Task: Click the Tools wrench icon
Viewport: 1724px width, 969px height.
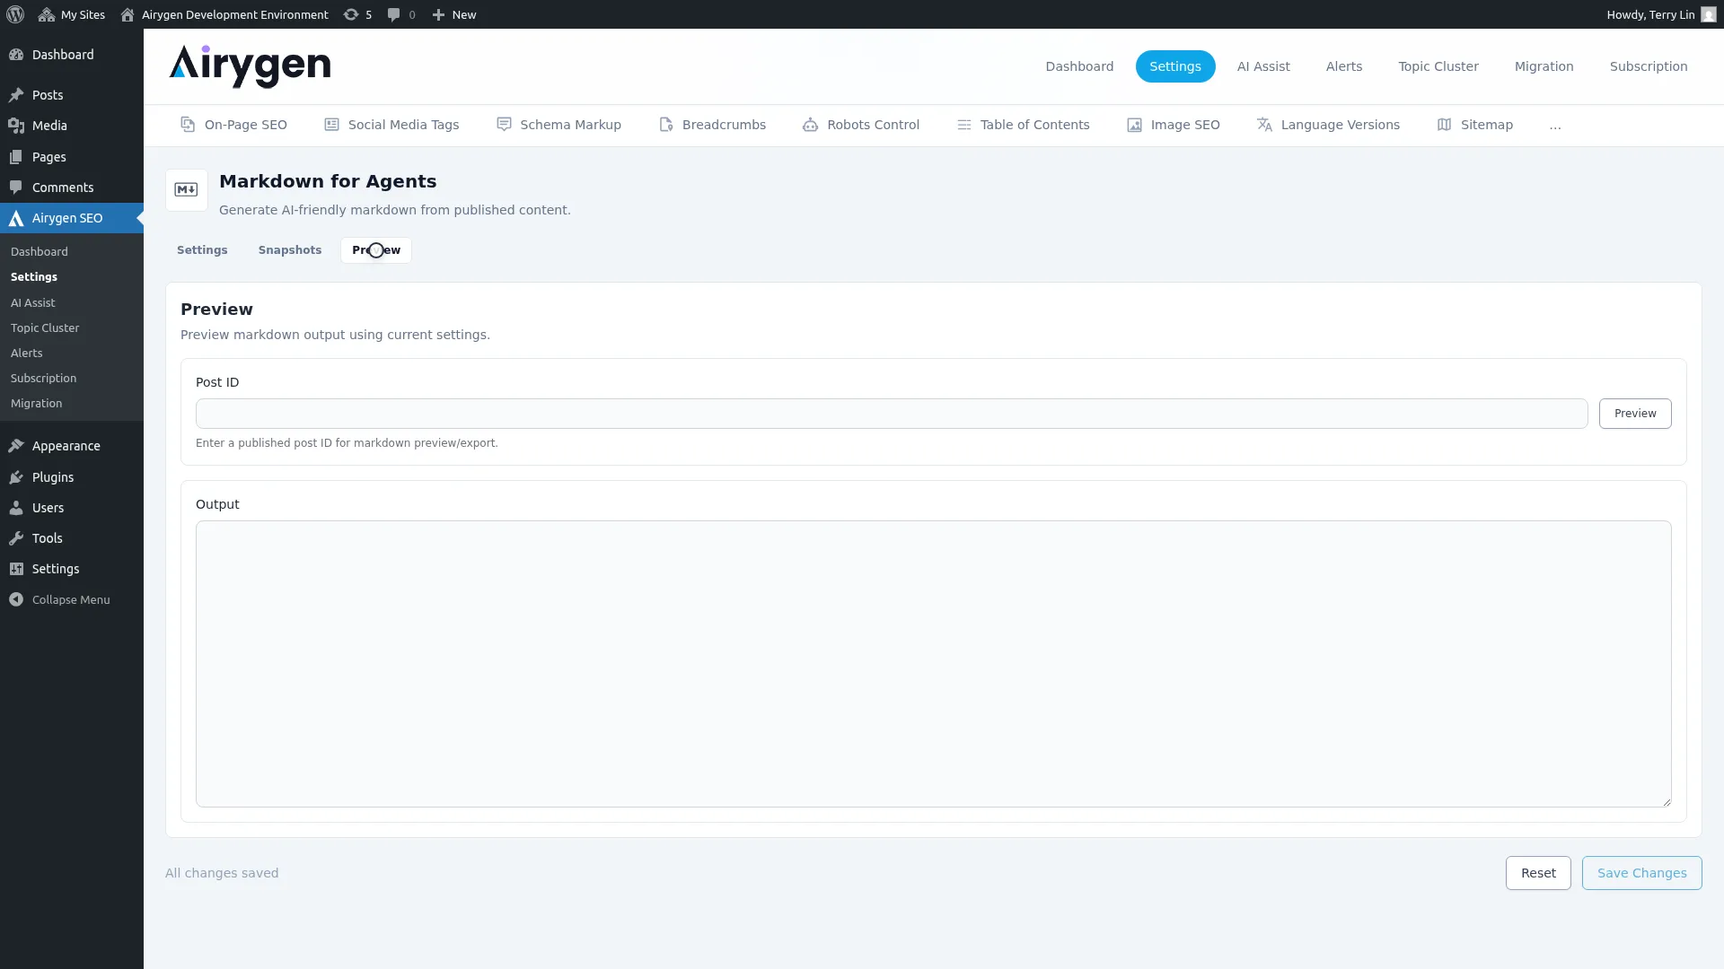Action: point(16,538)
